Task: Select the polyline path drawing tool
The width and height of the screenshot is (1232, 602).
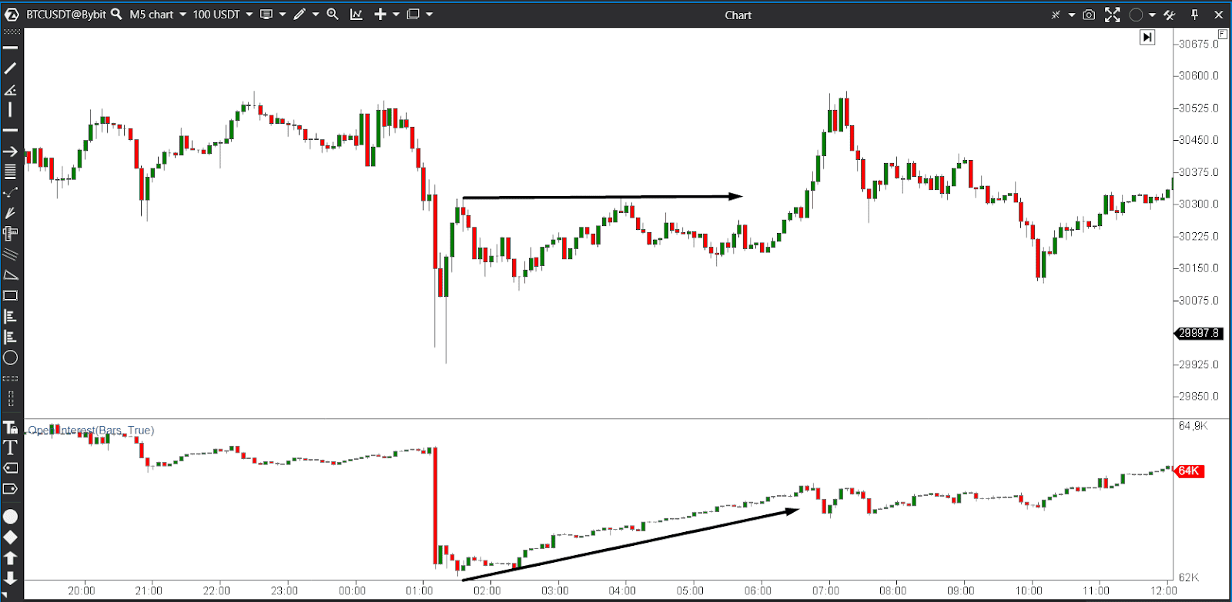Action: click(10, 192)
